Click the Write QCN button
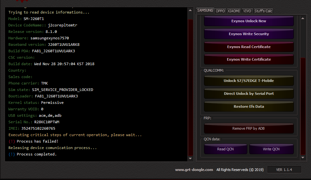The width and height of the screenshot is (311, 180). [271, 149]
